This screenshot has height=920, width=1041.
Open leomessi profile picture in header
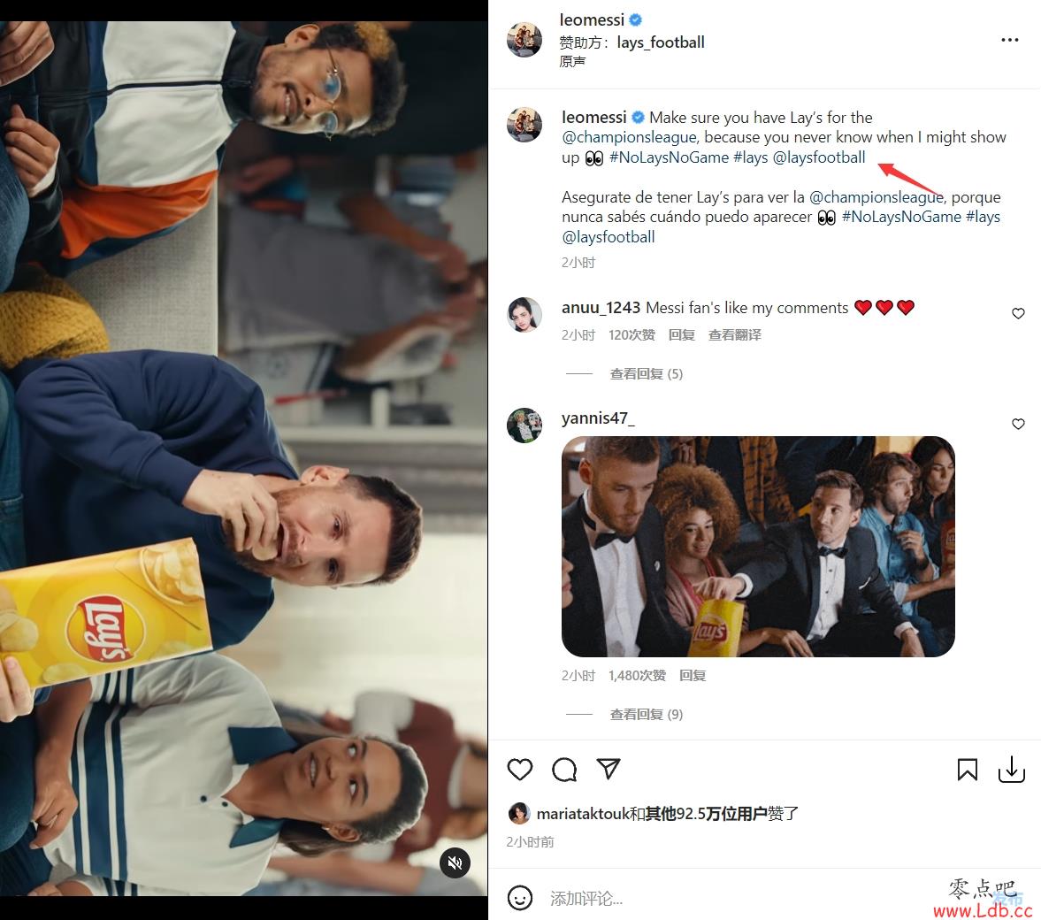click(x=524, y=39)
